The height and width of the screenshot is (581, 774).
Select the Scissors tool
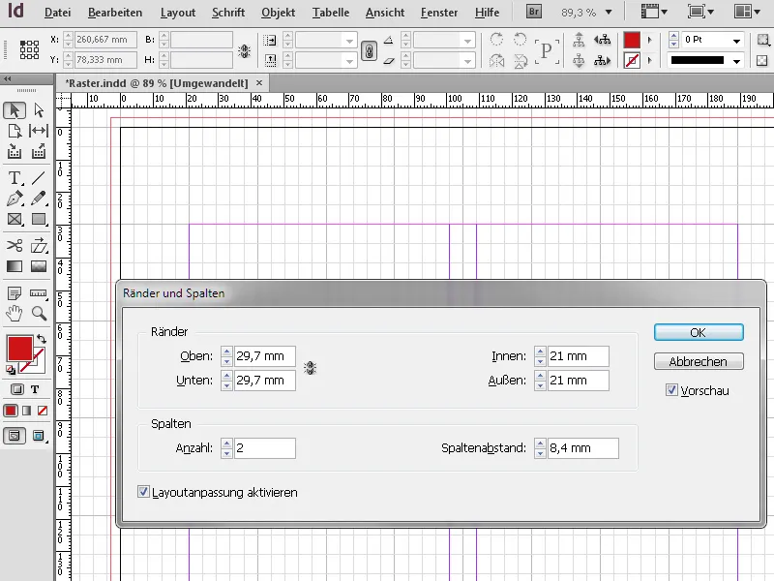coord(15,245)
